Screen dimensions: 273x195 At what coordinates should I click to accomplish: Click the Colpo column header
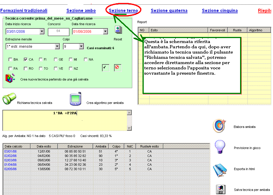point(116,146)
